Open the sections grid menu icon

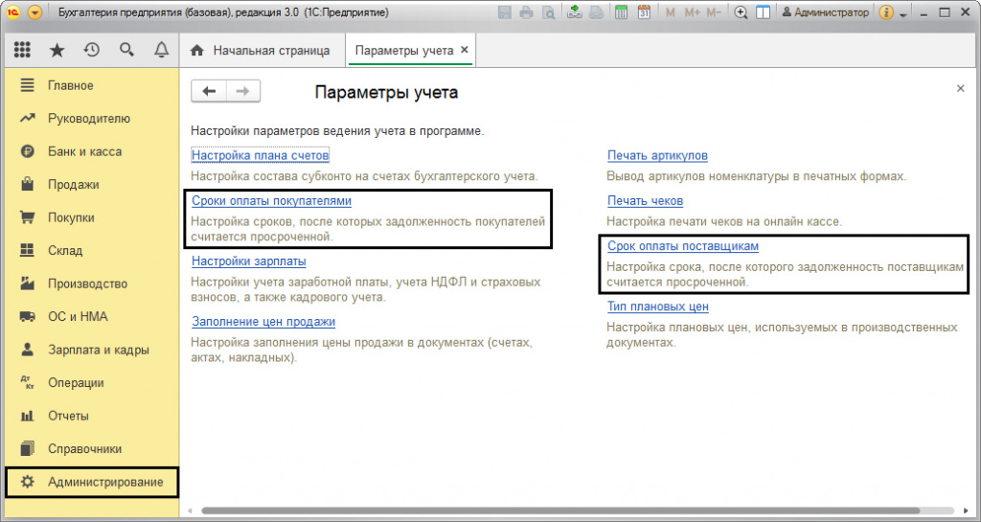[23, 50]
